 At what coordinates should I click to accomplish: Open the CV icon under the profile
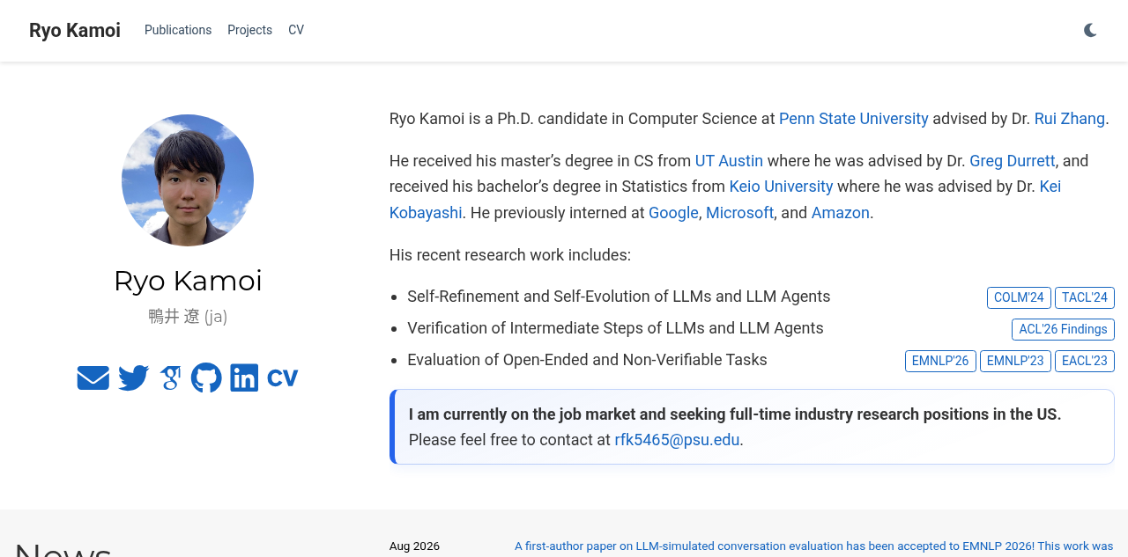(283, 377)
